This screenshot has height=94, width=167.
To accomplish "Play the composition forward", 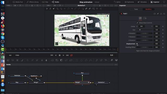I will [x=63, y=55].
